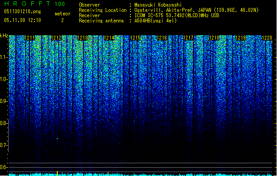
Task: Click the 0.9 frequency axis label
Action: (x=4, y=101)
